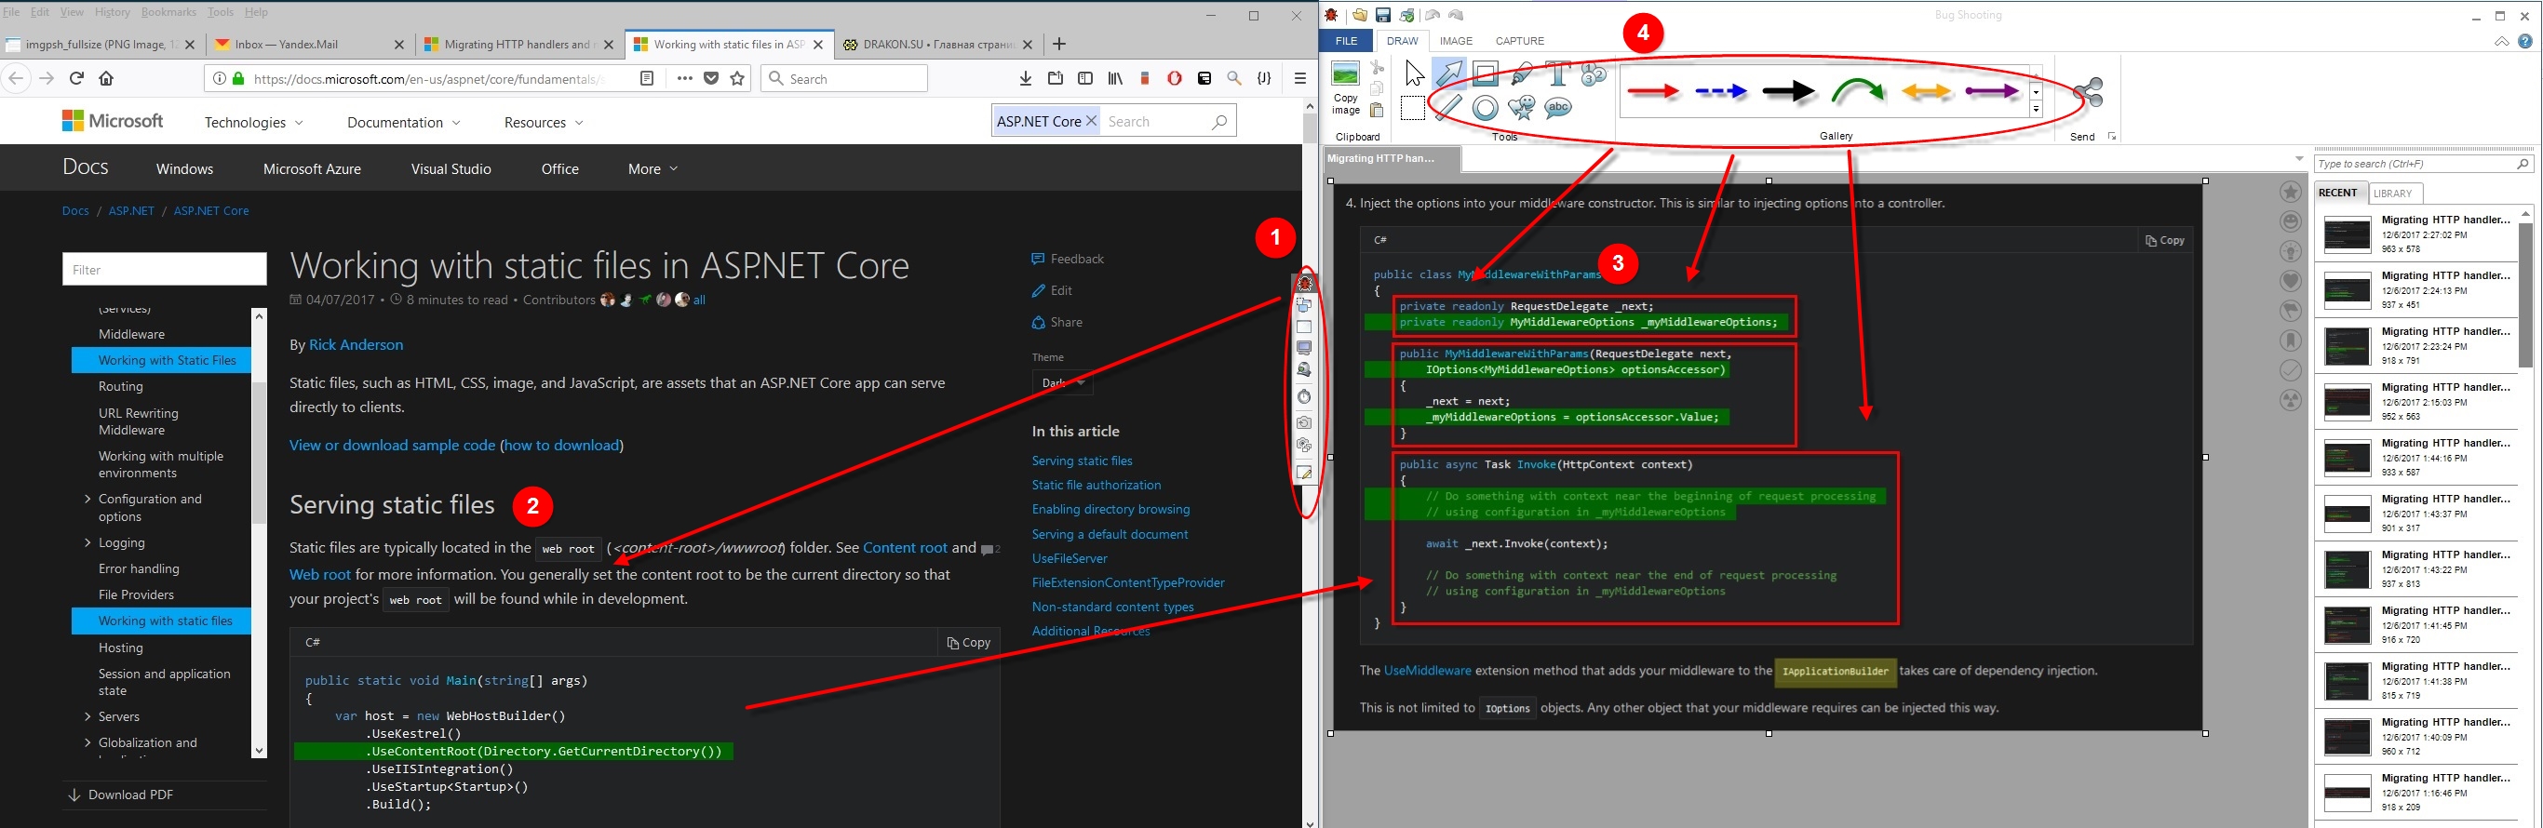Toggle the checkmark tag icon
2543x828 pixels.
point(2292,370)
